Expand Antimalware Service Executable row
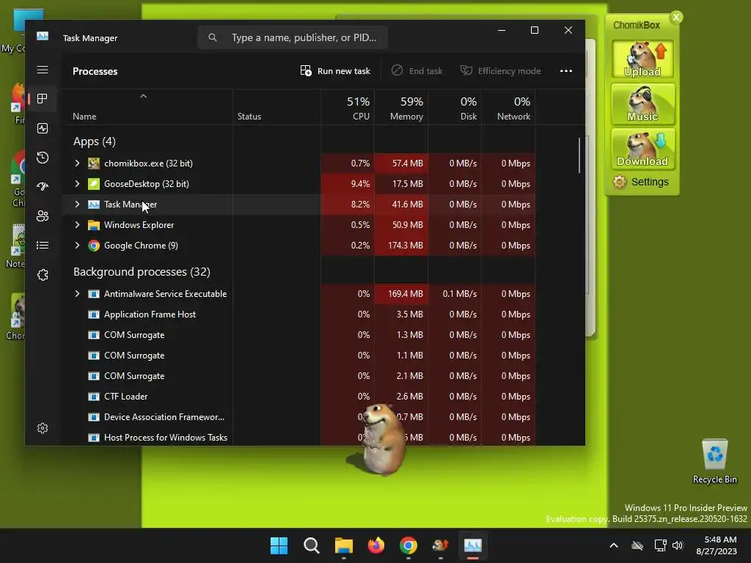Image resolution: width=751 pixels, height=563 pixels. [x=77, y=294]
